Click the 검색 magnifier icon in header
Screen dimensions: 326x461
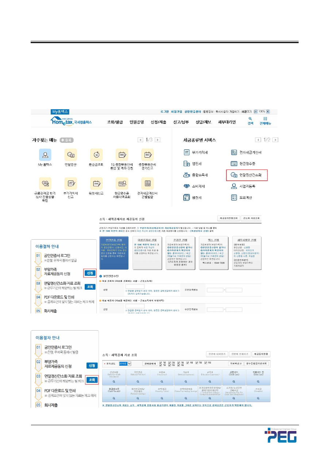[250, 119]
